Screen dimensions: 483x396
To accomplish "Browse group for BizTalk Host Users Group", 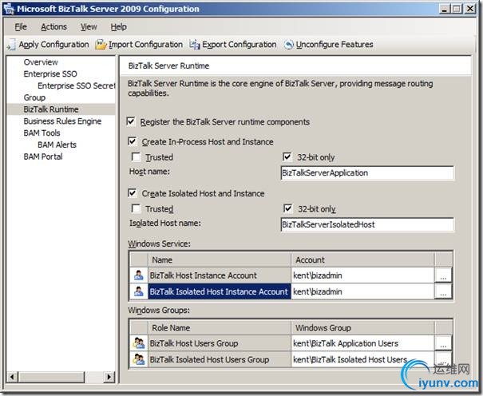I will tap(443, 343).
